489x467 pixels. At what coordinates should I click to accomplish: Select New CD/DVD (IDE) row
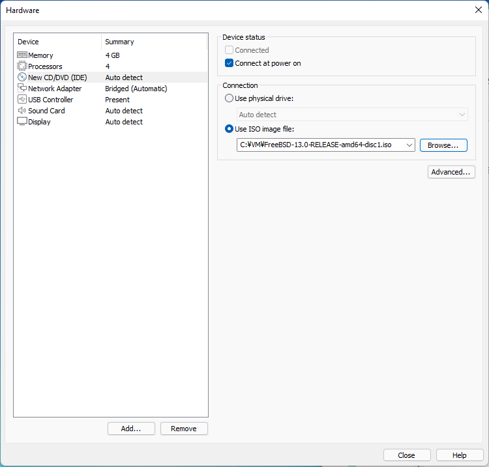[x=111, y=78]
